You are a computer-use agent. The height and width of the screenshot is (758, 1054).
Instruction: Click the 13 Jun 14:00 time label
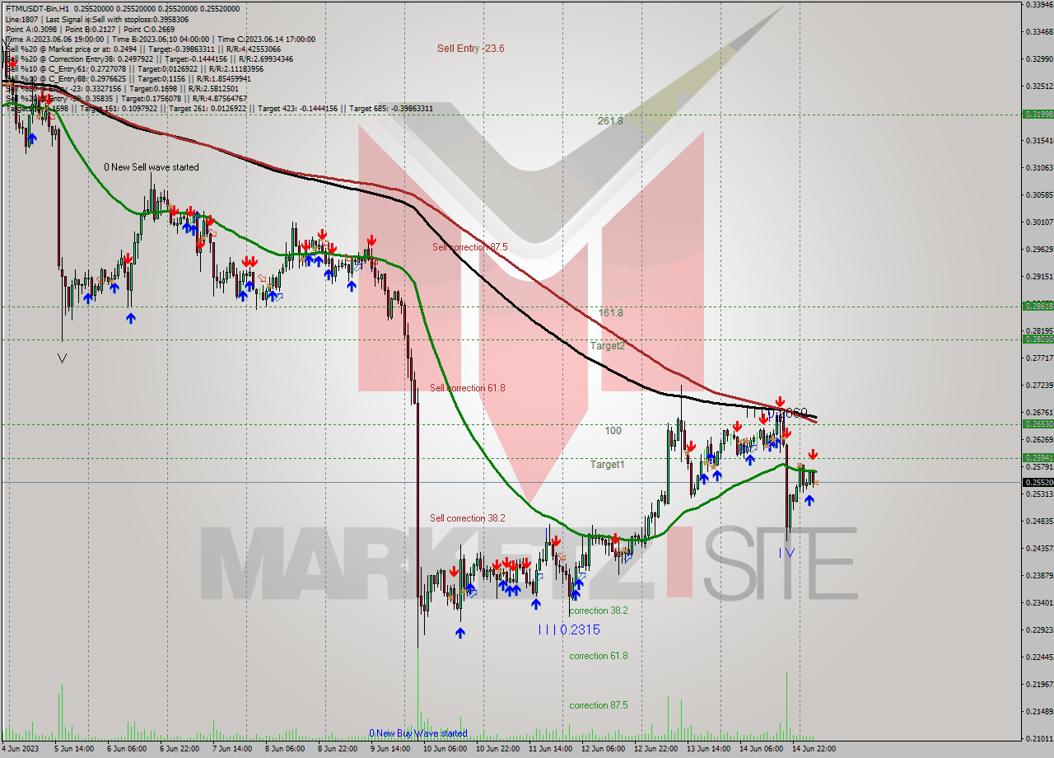[x=707, y=749]
